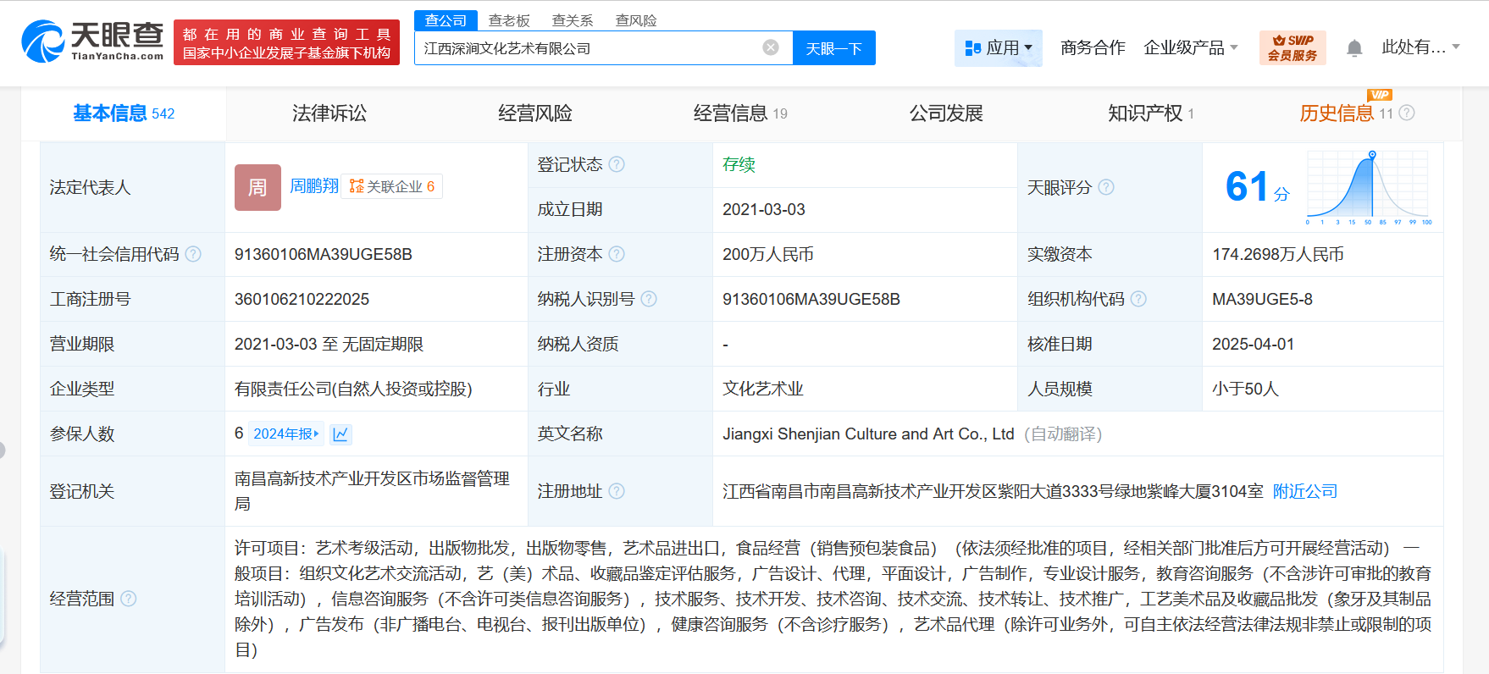This screenshot has height=674, width=1489.
Task: Switch to the 历史信息 tab
Action: coord(1346,113)
